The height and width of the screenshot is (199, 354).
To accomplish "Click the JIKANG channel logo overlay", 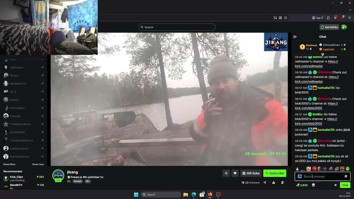I will (x=276, y=42).
